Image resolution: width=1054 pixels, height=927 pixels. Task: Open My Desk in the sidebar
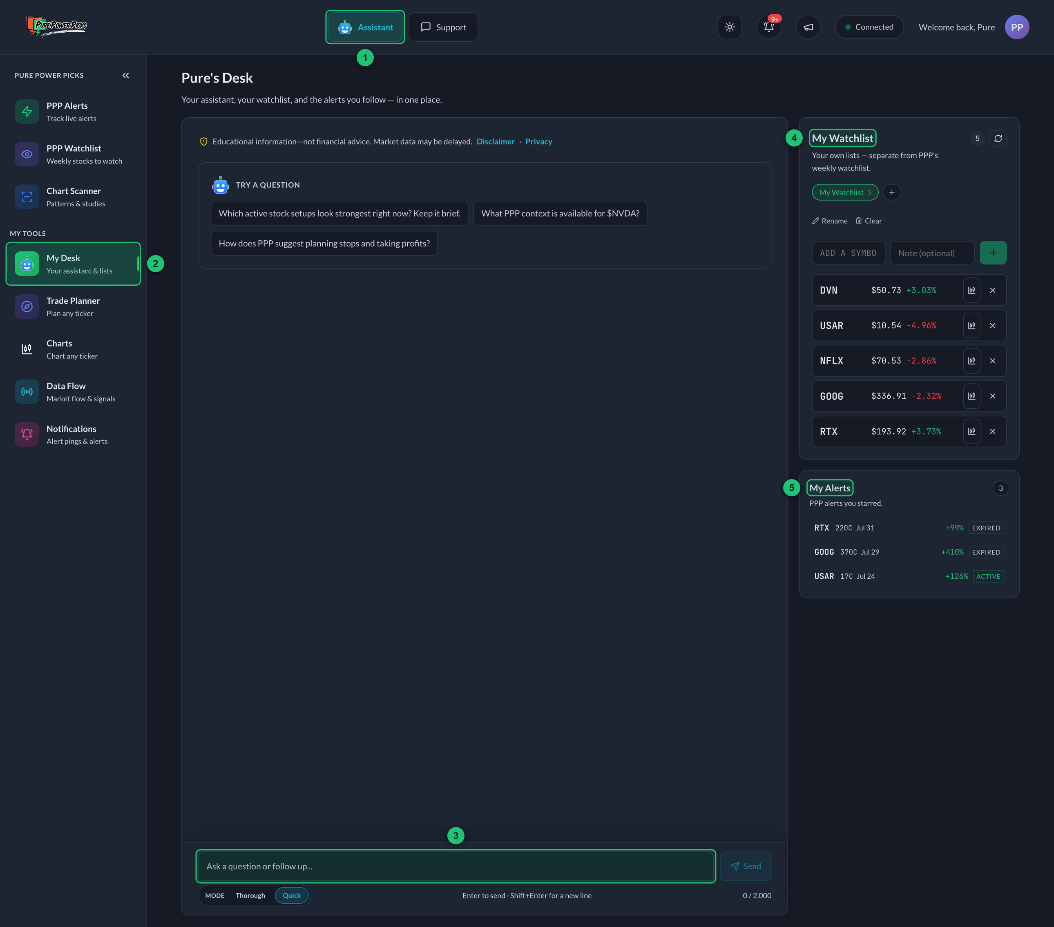coord(73,264)
